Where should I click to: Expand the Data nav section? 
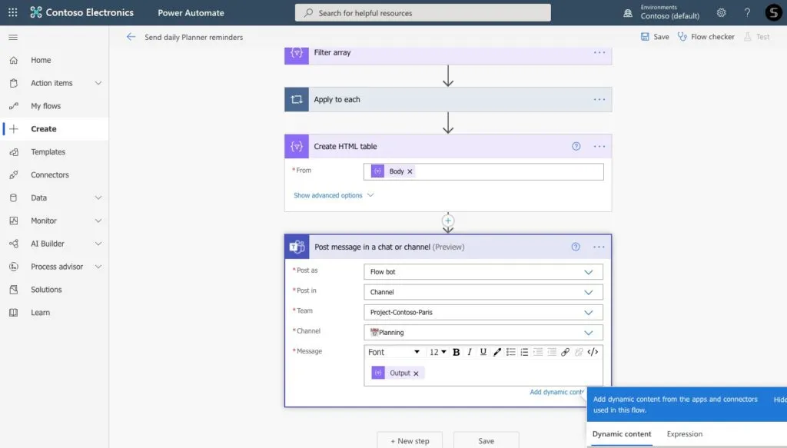pyautogui.click(x=98, y=197)
